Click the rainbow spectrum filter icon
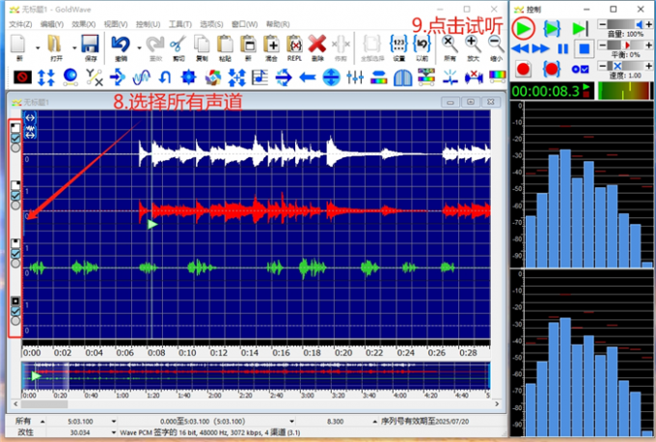The width and height of the screenshot is (656, 442). [x=498, y=76]
